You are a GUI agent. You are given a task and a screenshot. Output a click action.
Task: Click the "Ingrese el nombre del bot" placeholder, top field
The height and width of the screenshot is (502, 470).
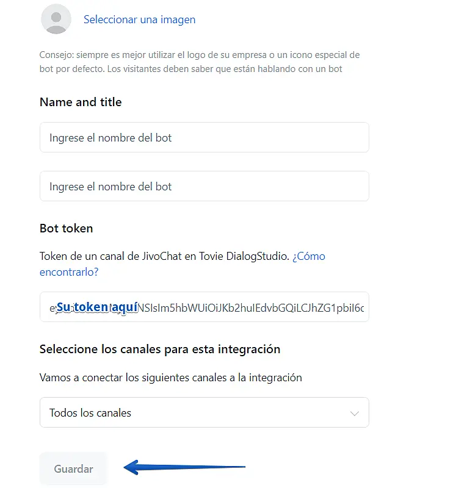tap(110, 138)
